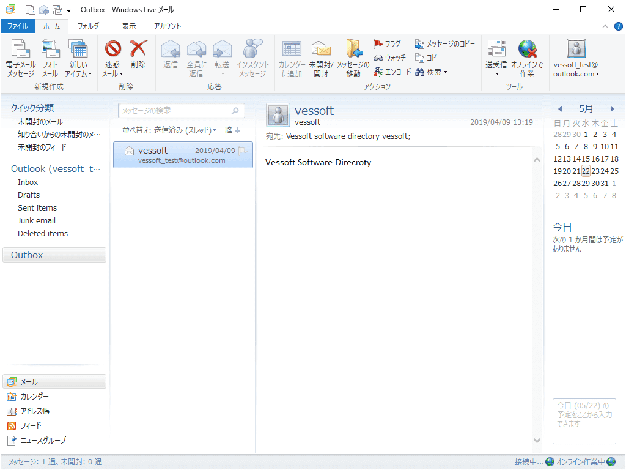Mark as 迷惑メール
This screenshot has width=626, height=470.
(112, 58)
